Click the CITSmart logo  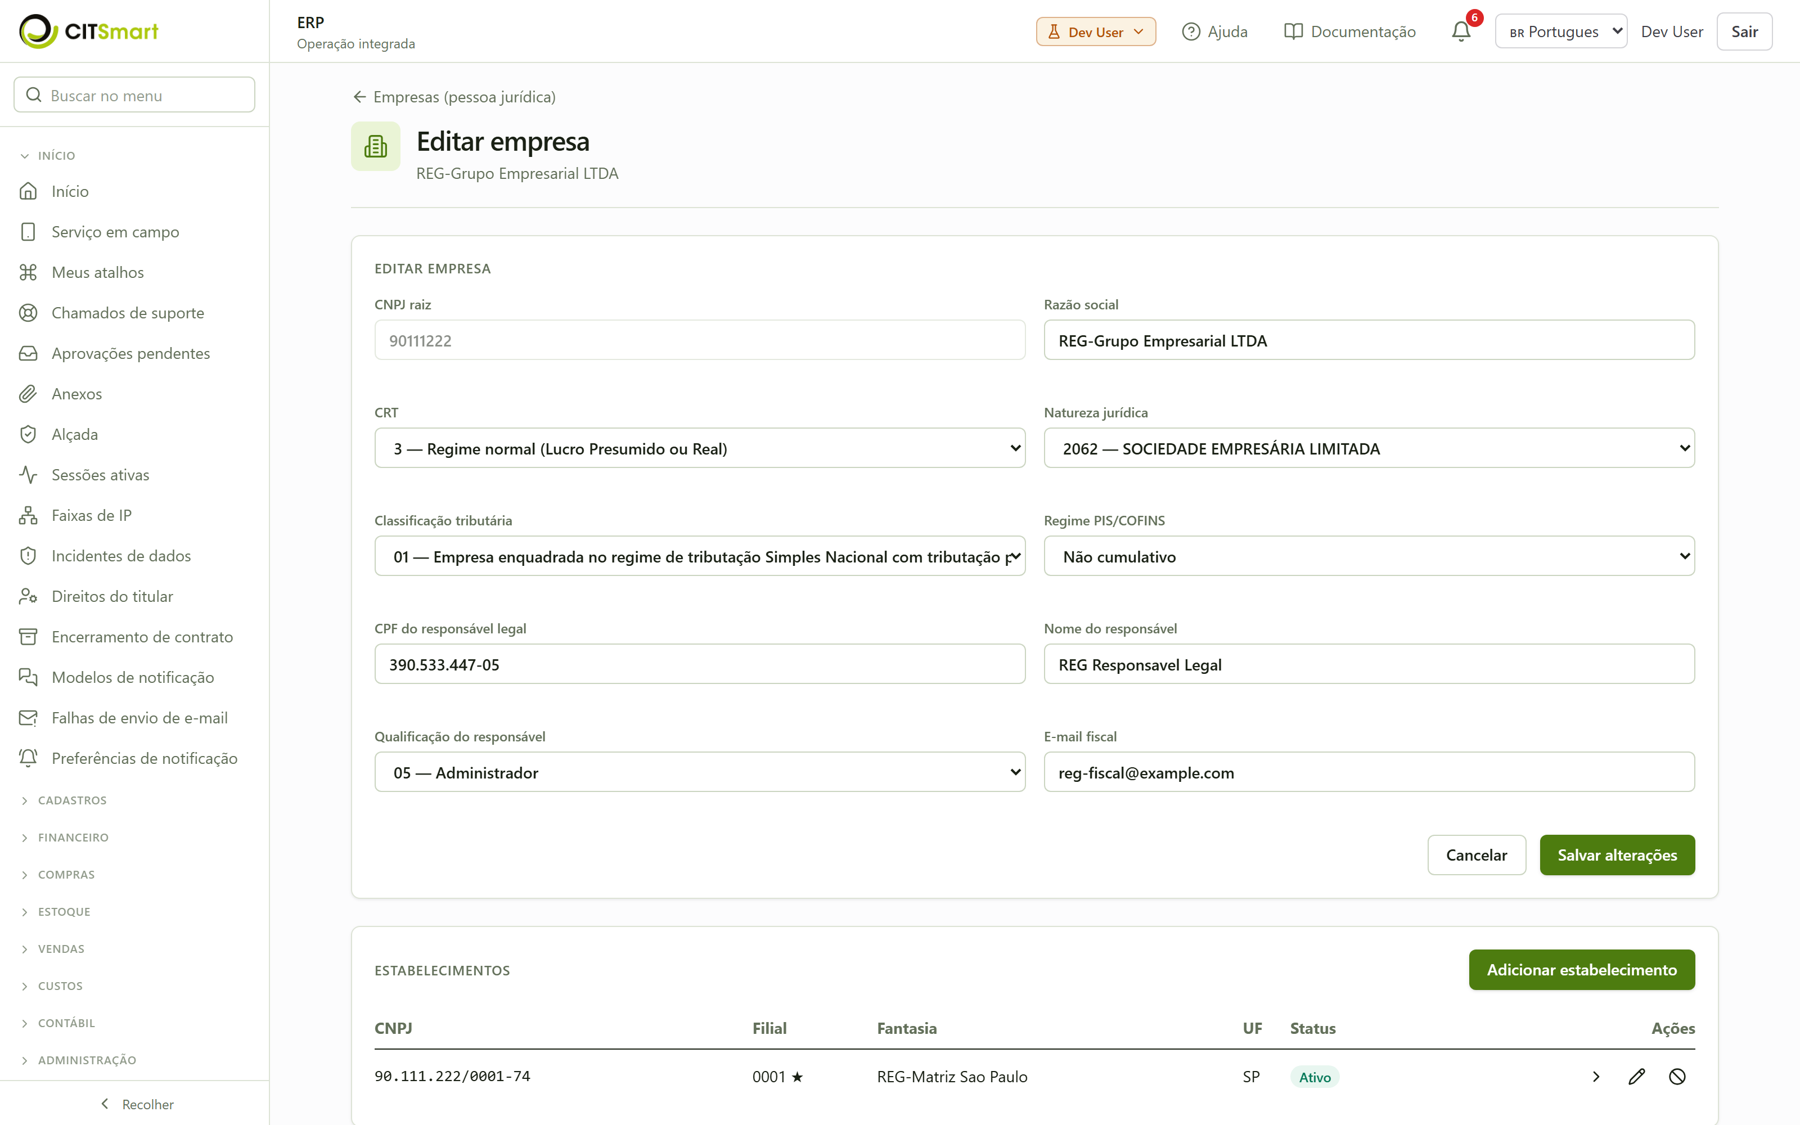click(x=89, y=31)
